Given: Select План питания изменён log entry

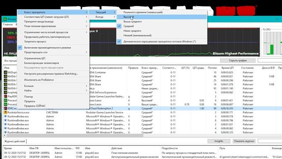Looking at the screenshot, I should tap(125, 153).
